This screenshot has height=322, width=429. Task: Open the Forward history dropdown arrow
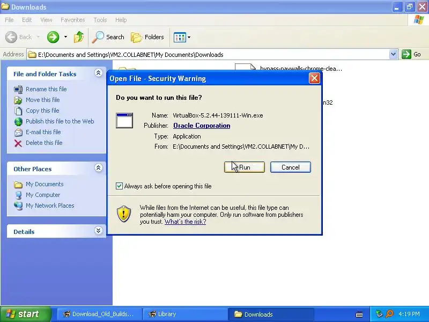coord(65,37)
